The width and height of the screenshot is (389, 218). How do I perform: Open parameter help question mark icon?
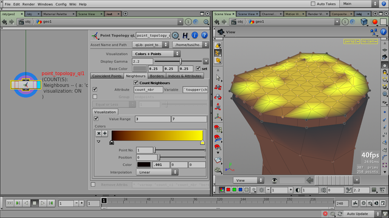pos(204,35)
